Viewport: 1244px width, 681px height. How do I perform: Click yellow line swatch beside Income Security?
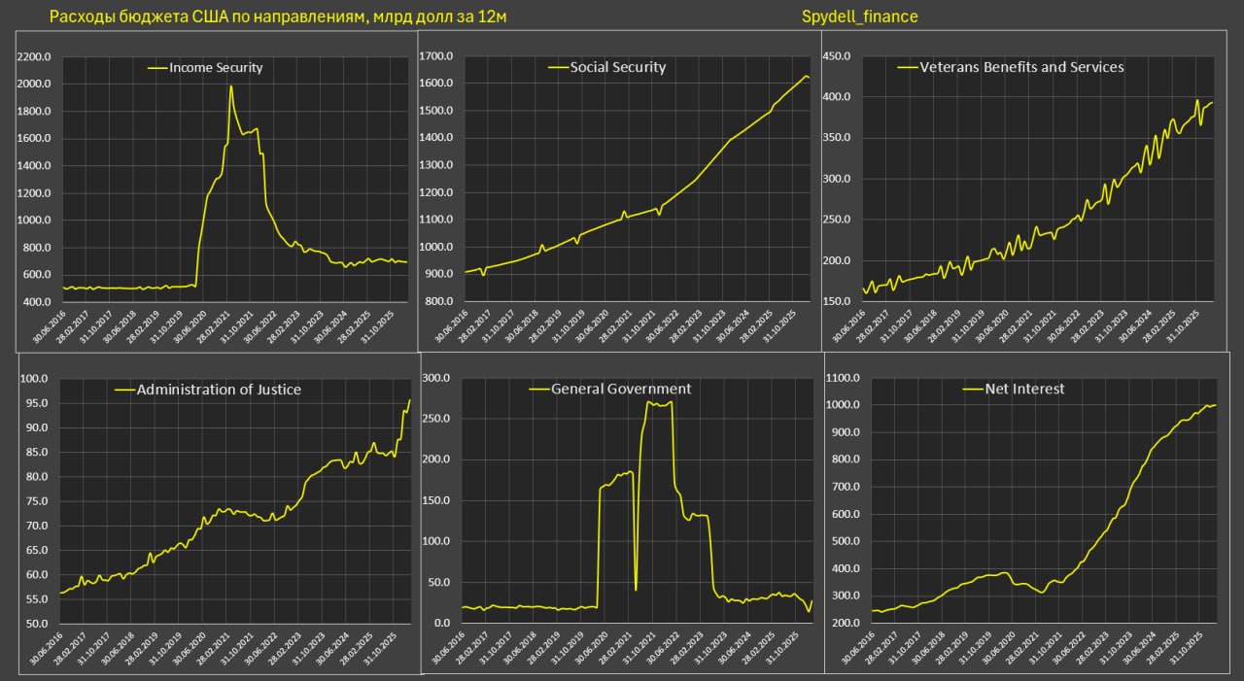(157, 68)
